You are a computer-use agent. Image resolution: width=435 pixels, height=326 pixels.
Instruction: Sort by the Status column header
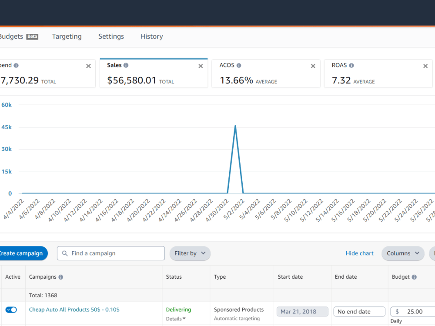(174, 277)
